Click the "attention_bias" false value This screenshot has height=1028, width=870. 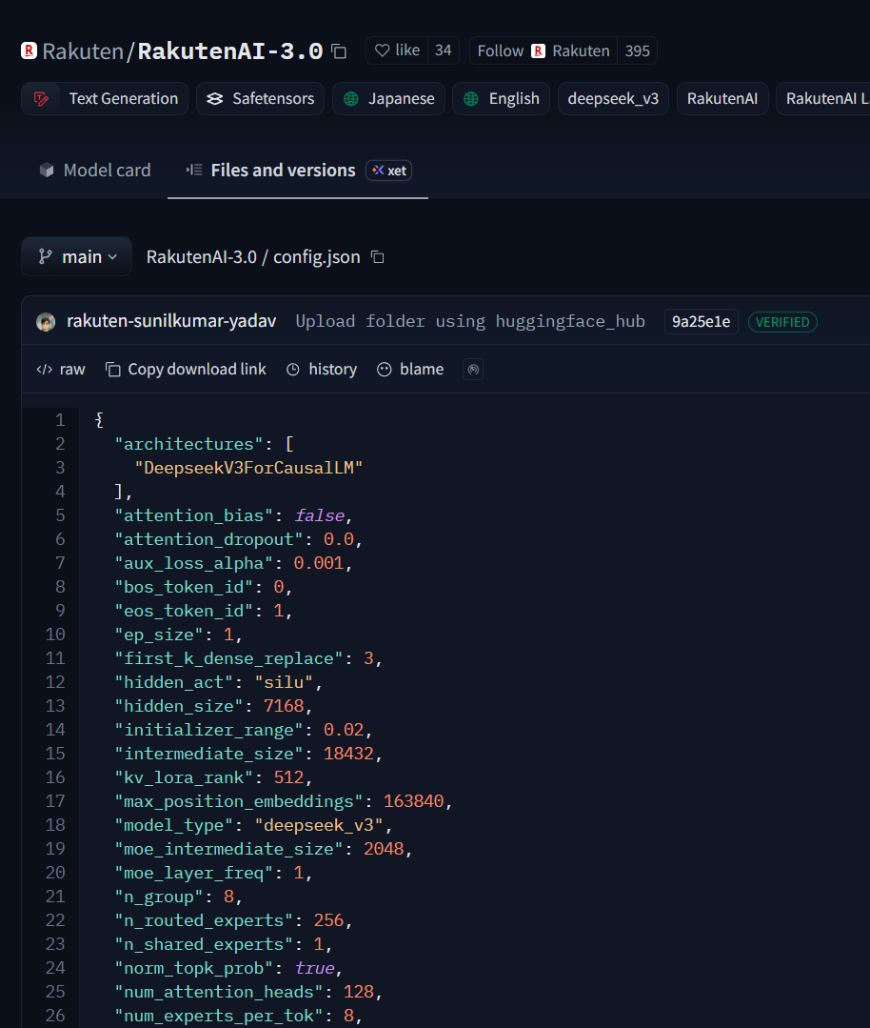pyautogui.click(x=319, y=516)
